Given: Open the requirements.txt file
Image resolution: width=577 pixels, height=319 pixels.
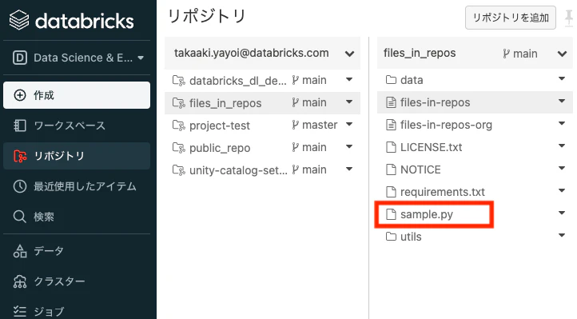Looking at the screenshot, I should click(x=443, y=192).
